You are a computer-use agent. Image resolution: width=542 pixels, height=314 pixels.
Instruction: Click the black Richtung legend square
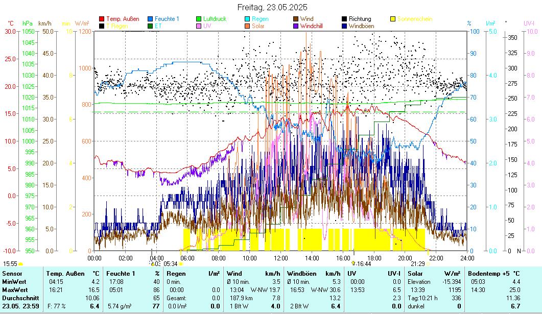pos(345,19)
